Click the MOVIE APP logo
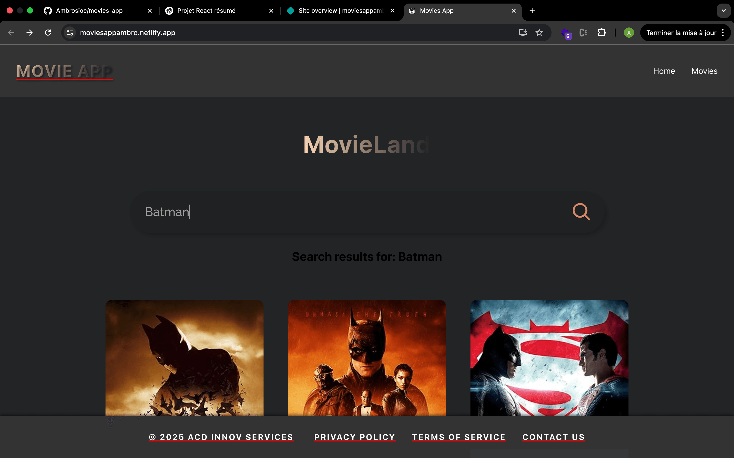Screen dimensions: 734x458 click(x=64, y=72)
